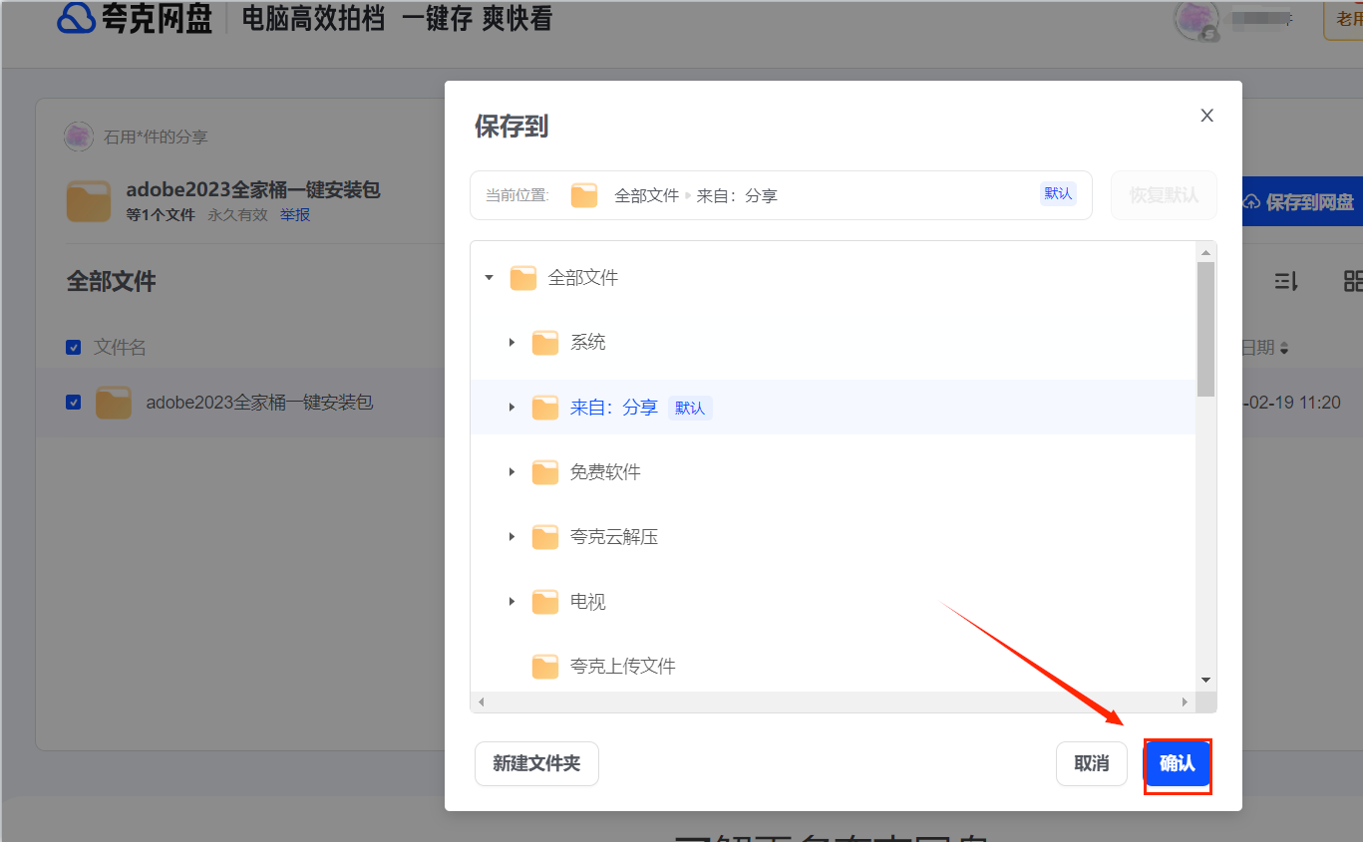1363x842 pixels.
Task: Close the 保存到 dialog with X
Action: pyautogui.click(x=1206, y=116)
